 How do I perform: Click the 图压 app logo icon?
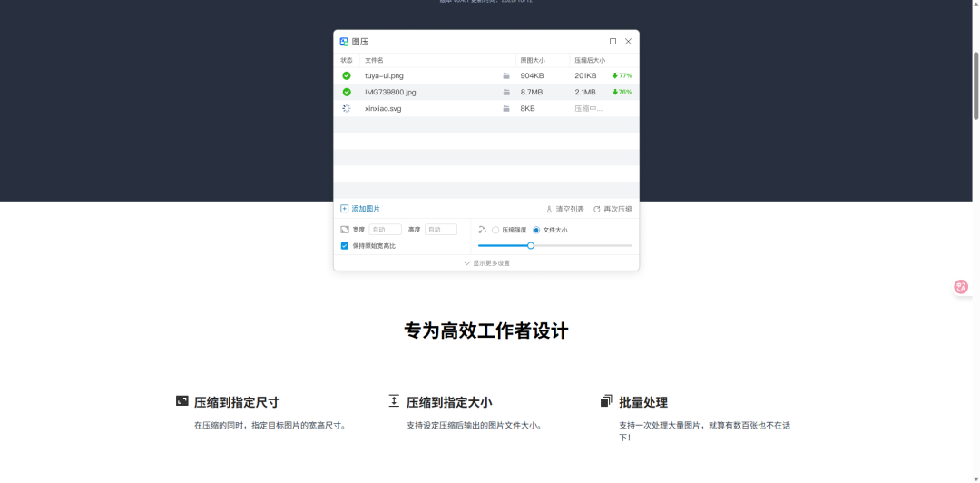[x=344, y=42]
